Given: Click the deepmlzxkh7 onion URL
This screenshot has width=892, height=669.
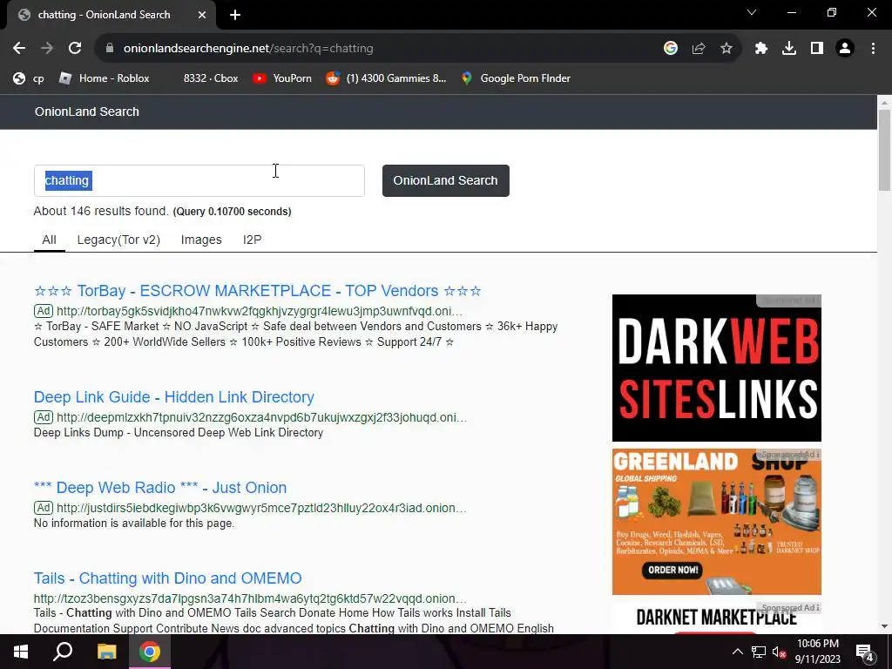Looking at the screenshot, I should [261, 417].
